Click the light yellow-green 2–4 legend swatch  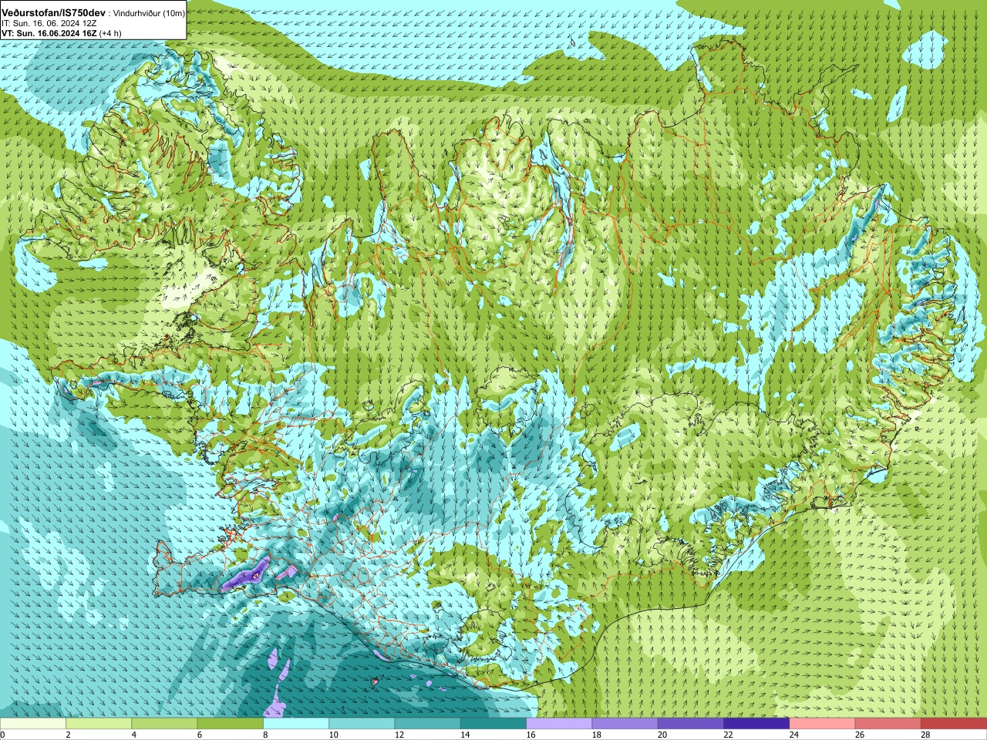pos(99,724)
